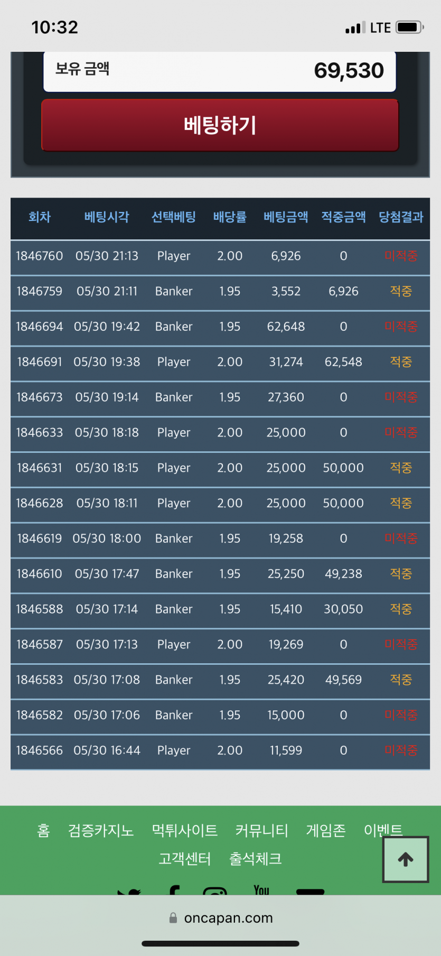Open the 고객센터 link
This screenshot has width=441, height=956.
[185, 859]
